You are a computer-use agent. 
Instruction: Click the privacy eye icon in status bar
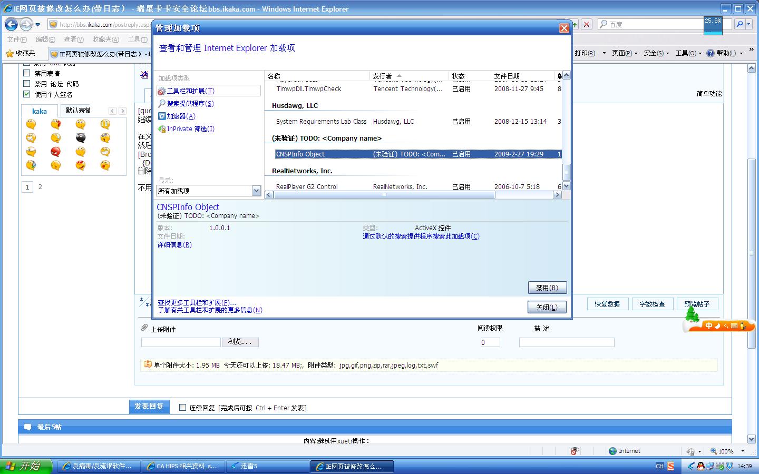[x=575, y=451]
